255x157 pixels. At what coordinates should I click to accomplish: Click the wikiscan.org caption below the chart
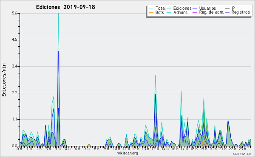pos(127,153)
